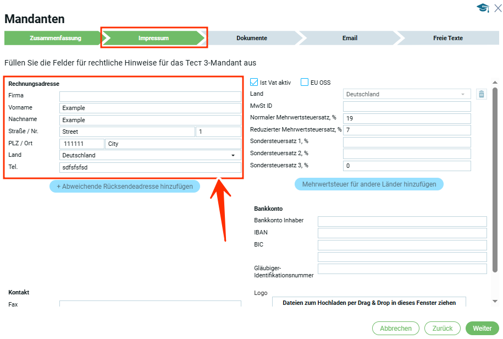Cancel with the Abbrechen button
503x339 pixels.
(x=396, y=329)
